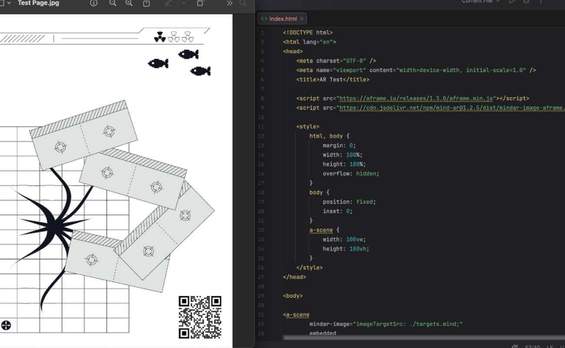Click the meta charset UTF-8 line

(336, 61)
